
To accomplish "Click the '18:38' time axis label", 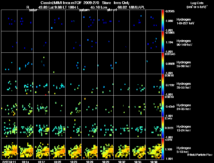I will (x=154, y=162).
